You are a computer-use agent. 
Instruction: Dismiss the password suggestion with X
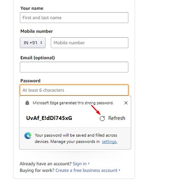(x=126, y=103)
